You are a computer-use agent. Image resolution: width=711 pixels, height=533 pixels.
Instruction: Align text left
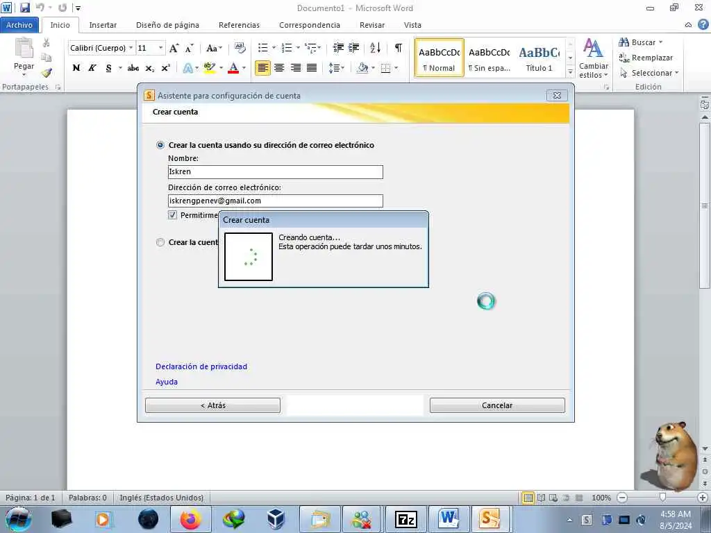(262, 68)
